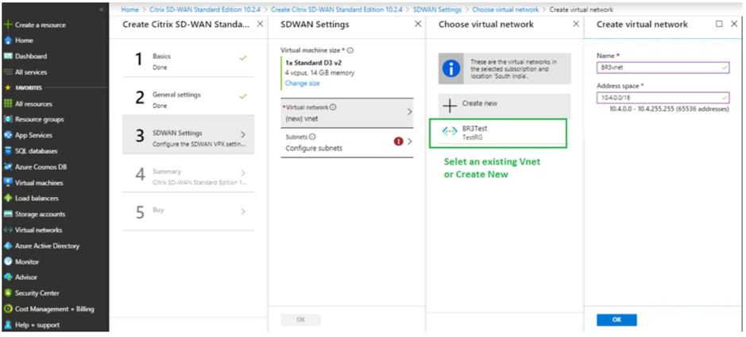Click chevron on Buy step
This screenshot has height=337, width=746.
243,211
